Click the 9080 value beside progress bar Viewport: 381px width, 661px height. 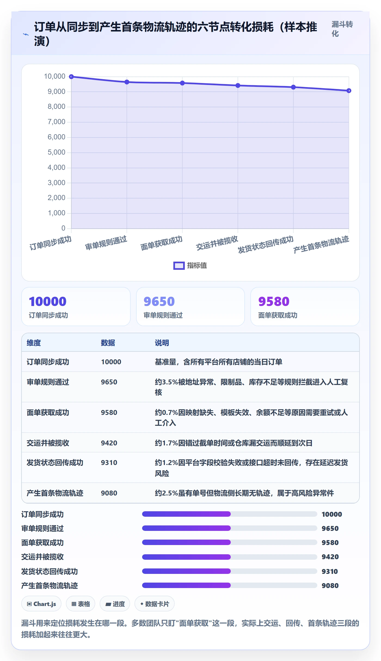[330, 586]
